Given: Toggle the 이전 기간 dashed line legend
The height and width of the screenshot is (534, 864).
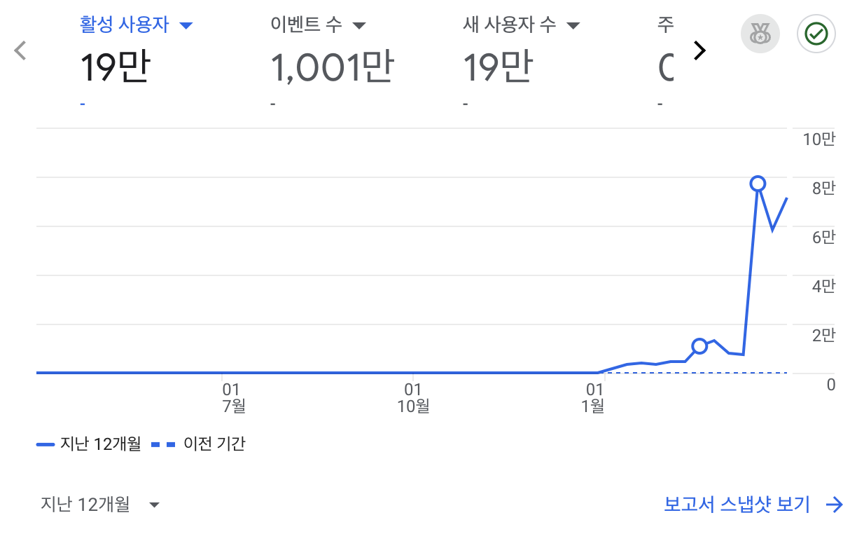Looking at the screenshot, I should (x=198, y=444).
